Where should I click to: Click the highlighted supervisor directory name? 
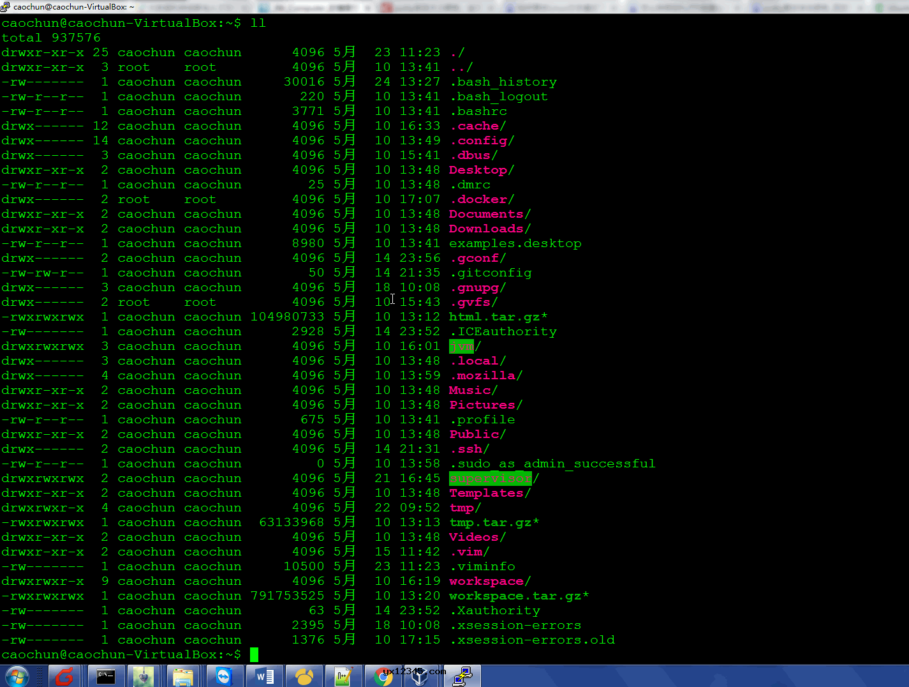[x=490, y=478]
